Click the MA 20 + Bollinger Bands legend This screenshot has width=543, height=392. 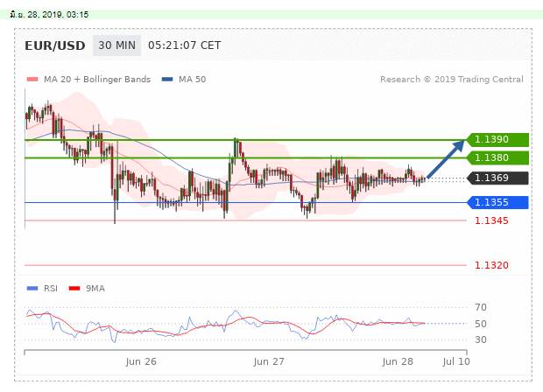(x=97, y=80)
